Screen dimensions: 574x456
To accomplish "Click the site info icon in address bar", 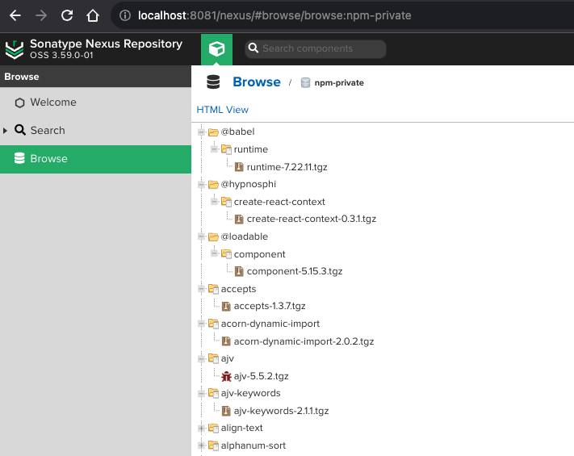I will (125, 15).
